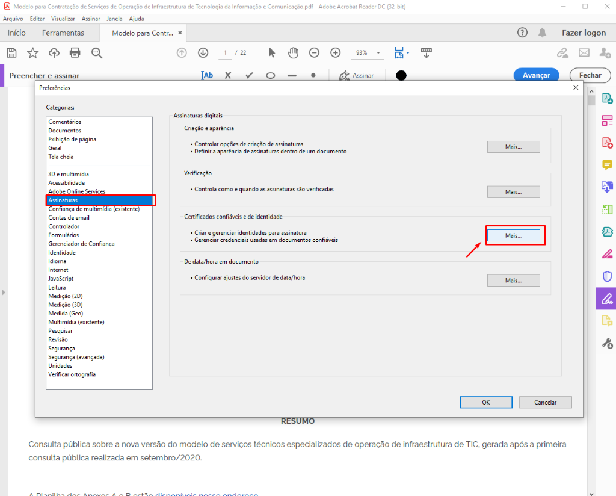Open the notifications bell icon
This screenshot has height=496, width=616.
(x=543, y=33)
